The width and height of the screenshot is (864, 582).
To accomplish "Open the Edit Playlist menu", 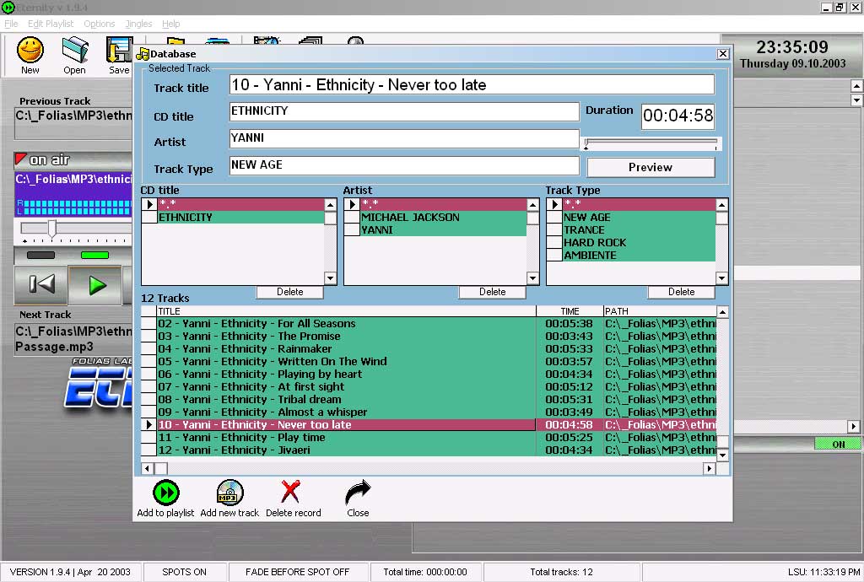I will pos(51,24).
